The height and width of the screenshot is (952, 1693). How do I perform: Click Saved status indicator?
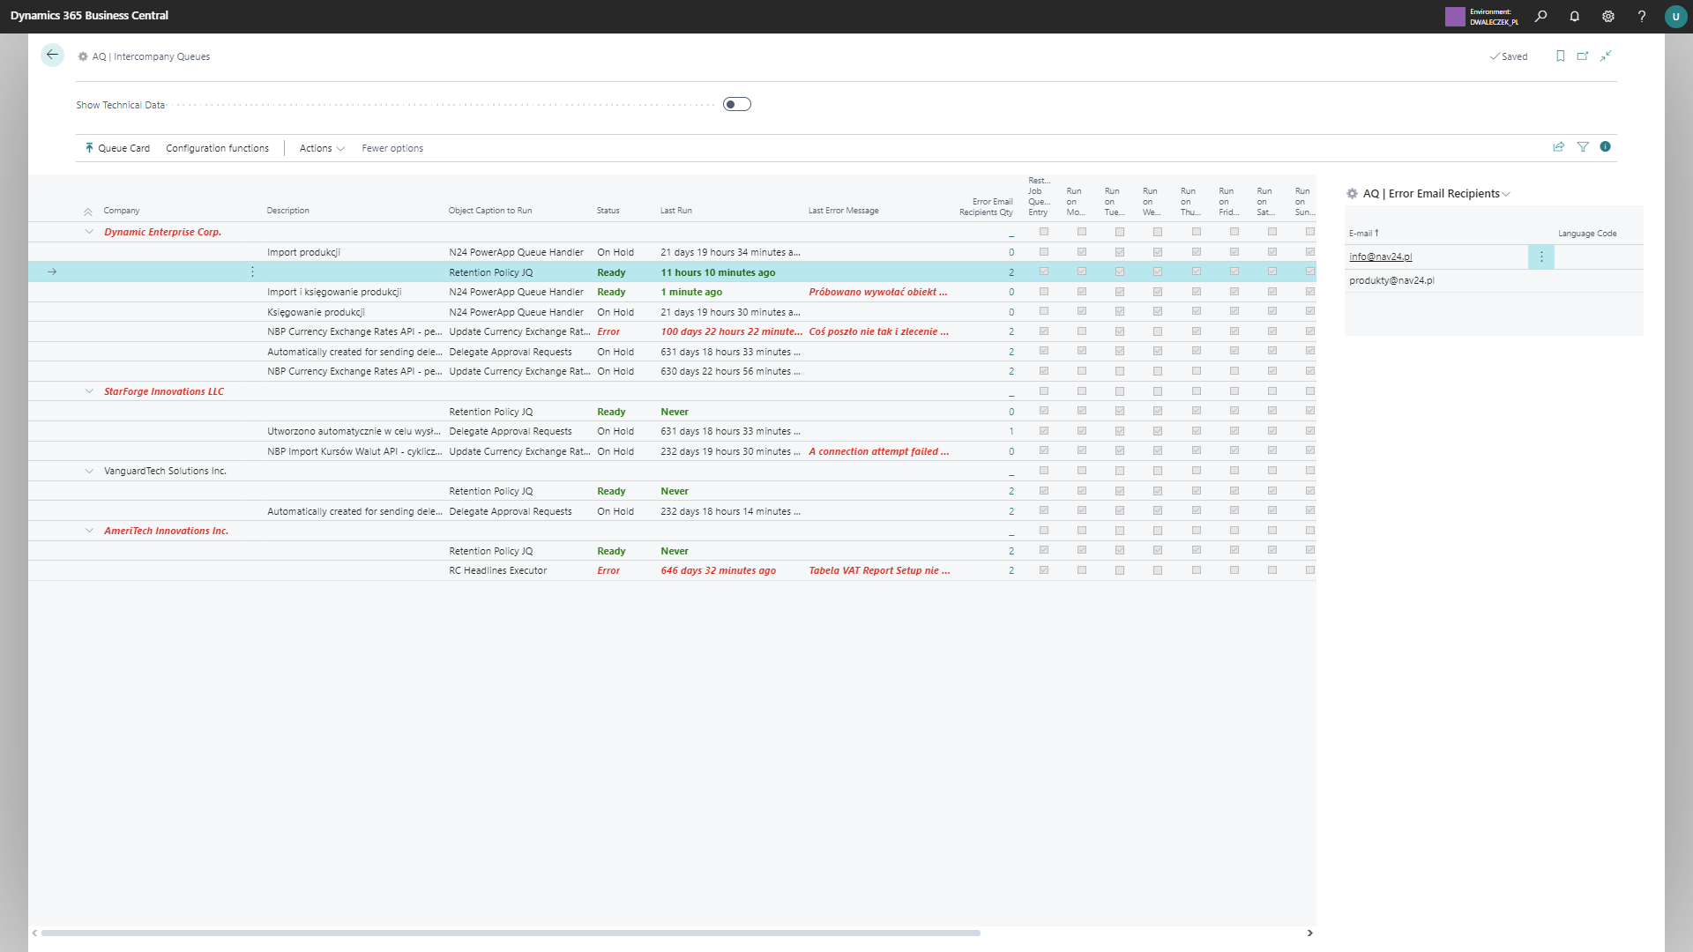(1509, 56)
